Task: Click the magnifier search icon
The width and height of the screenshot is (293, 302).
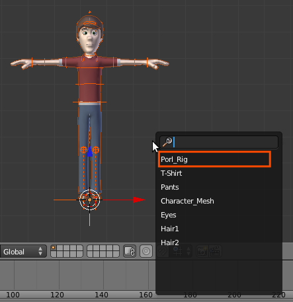Action: tap(167, 142)
